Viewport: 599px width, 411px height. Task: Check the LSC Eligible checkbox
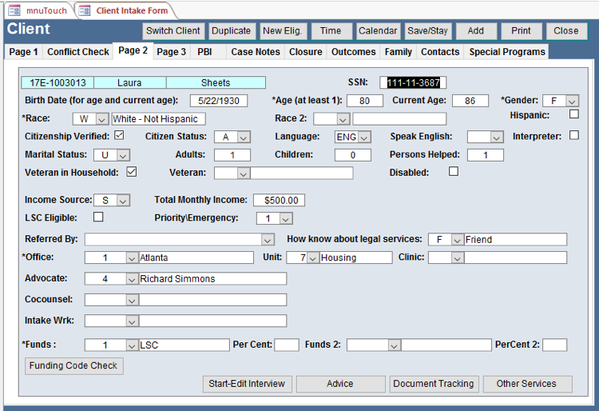pos(98,217)
